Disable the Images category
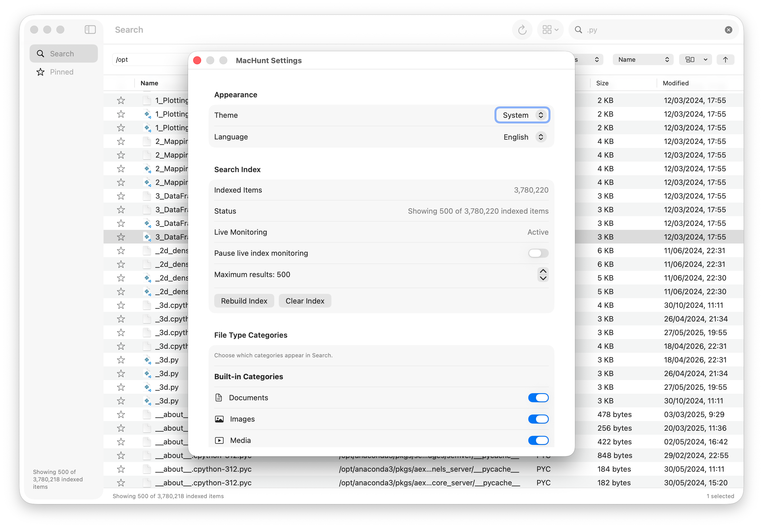 coord(538,419)
